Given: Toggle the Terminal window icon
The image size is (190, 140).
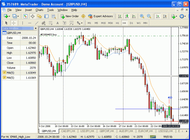Looking at the screenshot, I should click(46, 16).
